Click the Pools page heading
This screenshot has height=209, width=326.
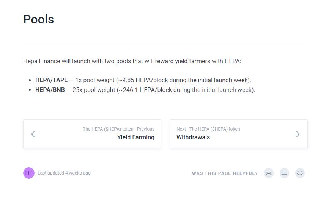pos(38,19)
